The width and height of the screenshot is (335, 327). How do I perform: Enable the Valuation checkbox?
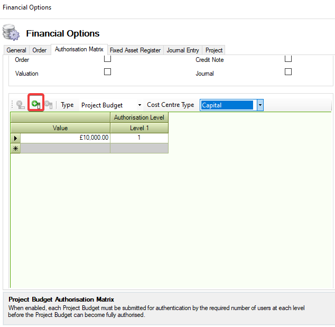[x=107, y=72]
